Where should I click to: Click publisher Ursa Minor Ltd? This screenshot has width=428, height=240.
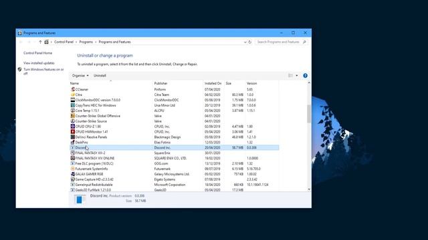165,105
